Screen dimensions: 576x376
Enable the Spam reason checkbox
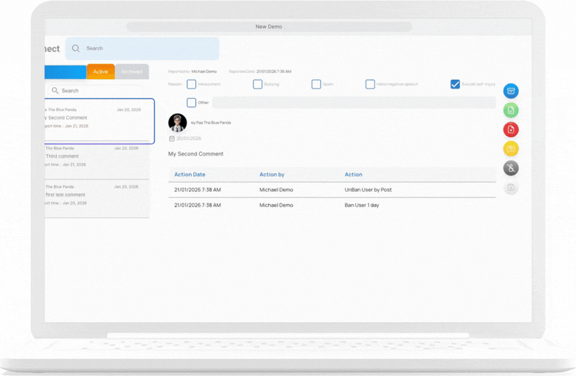[x=316, y=84]
